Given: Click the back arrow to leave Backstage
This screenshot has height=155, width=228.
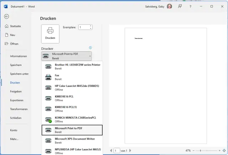Looking at the screenshot, I should point(6,16).
